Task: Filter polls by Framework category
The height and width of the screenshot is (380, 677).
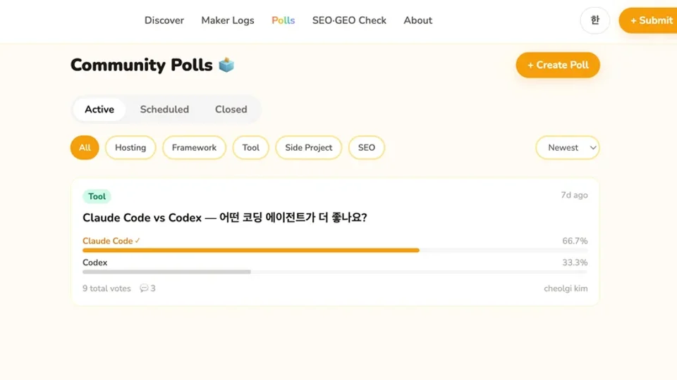Action: pos(194,148)
